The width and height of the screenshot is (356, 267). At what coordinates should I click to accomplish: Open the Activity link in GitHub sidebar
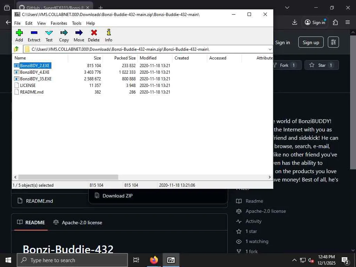point(253,221)
